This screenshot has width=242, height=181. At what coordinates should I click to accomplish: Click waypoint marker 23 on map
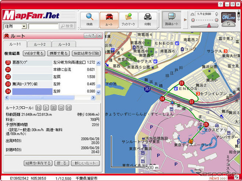(181, 83)
